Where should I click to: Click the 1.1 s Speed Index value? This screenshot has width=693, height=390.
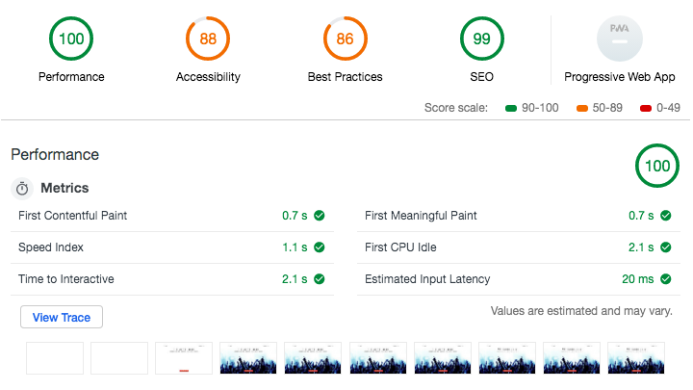click(x=295, y=247)
